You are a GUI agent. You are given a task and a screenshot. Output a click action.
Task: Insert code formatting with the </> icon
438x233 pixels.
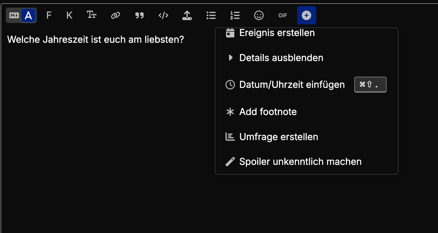pos(163,15)
